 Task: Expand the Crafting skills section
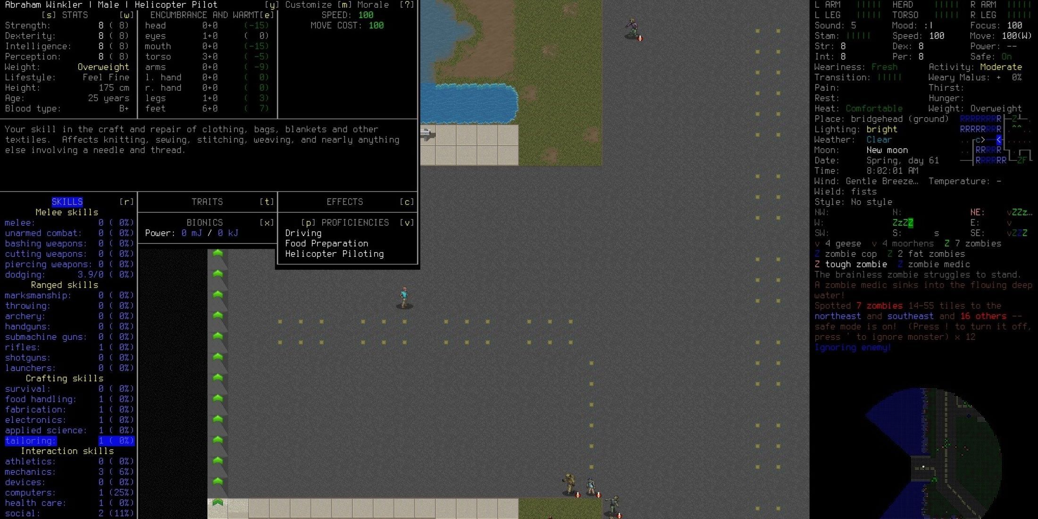(x=66, y=378)
